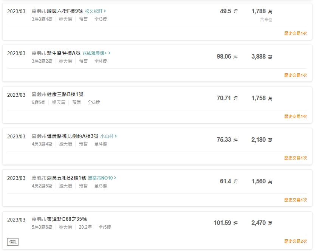Open the 兆紘雅典娜+ community link
The height and width of the screenshot is (251, 316).
click(96, 53)
